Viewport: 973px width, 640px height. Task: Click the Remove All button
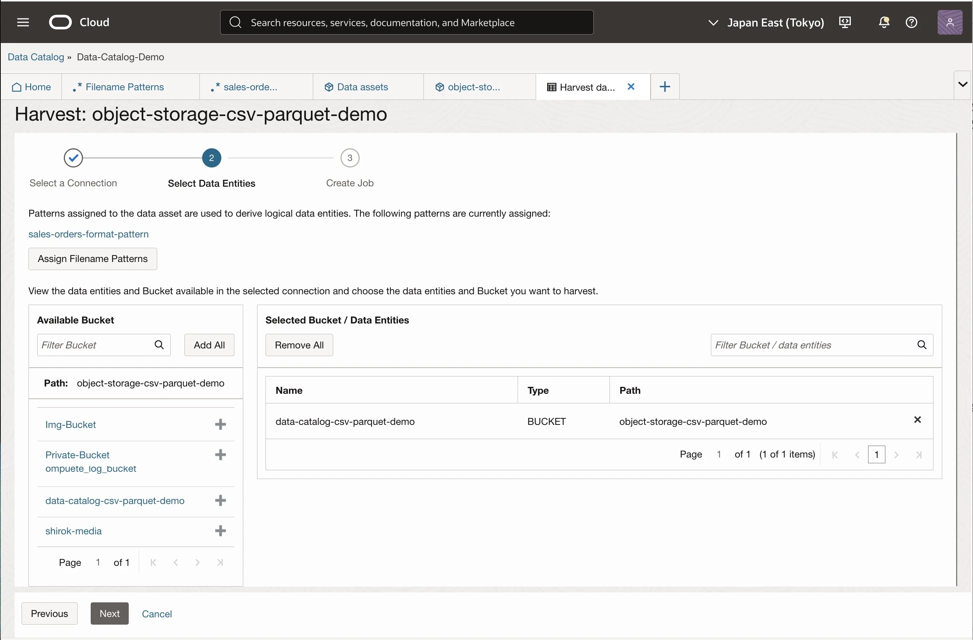[299, 345]
